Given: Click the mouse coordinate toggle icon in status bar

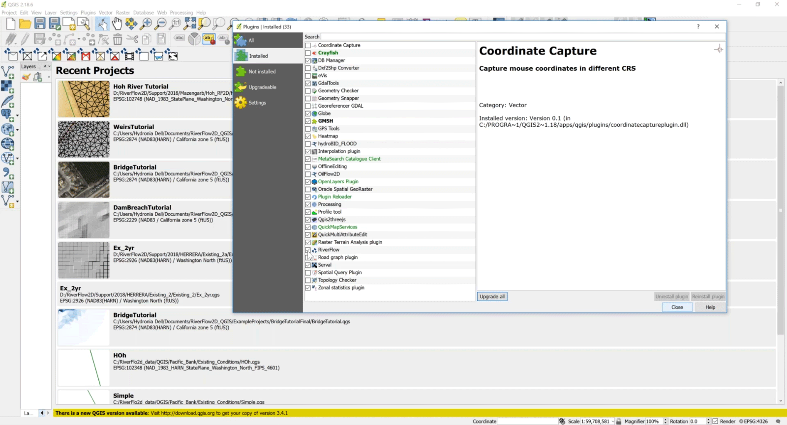Looking at the screenshot, I should (x=562, y=422).
